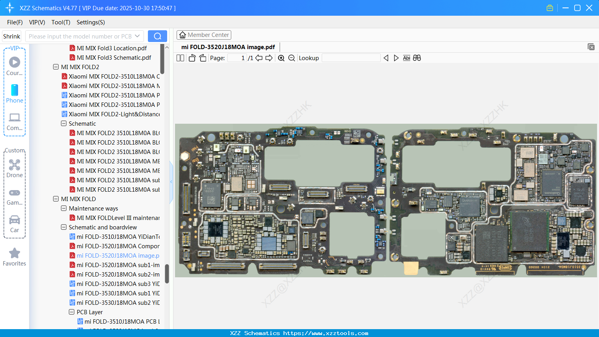Toggle the Abi text search mode
The height and width of the screenshot is (337, 599).
click(406, 58)
